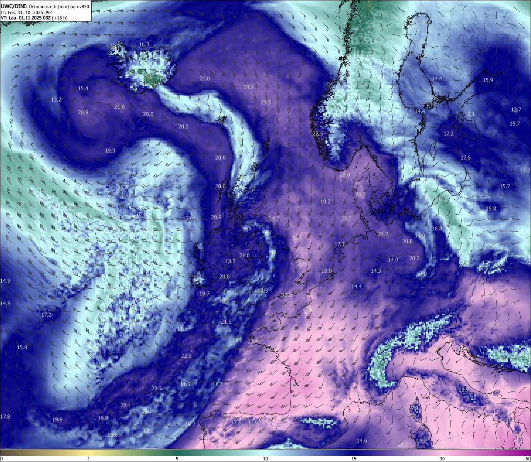Select the "IT: Fös. 31. 10. 2025 09Z" line
Screen dimensions: 531x462
click(27, 12)
